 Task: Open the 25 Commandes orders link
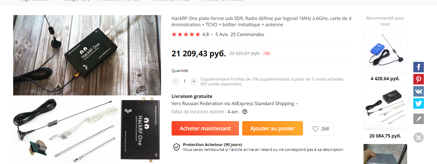[247, 34]
